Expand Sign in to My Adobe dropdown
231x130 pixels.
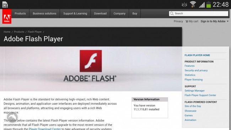(x=215, y=21)
